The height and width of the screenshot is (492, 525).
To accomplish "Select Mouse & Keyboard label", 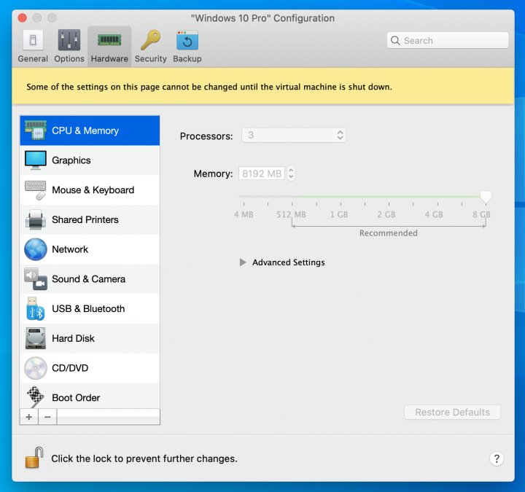I will pyautogui.click(x=93, y=190).
